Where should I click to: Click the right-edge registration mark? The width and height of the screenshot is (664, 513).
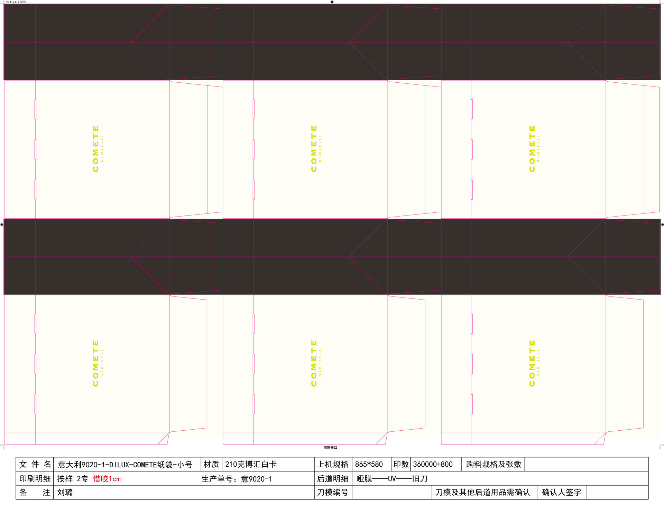pos(662,225)
